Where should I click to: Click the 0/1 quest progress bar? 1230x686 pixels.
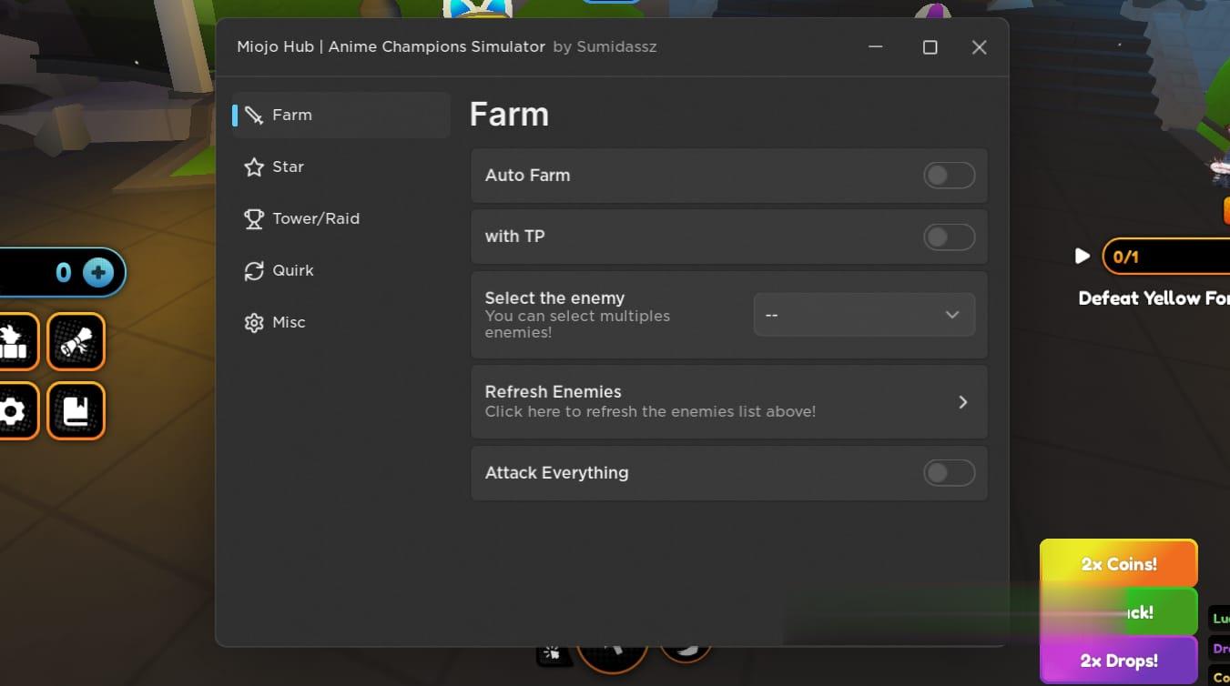tap(1165, 257)
